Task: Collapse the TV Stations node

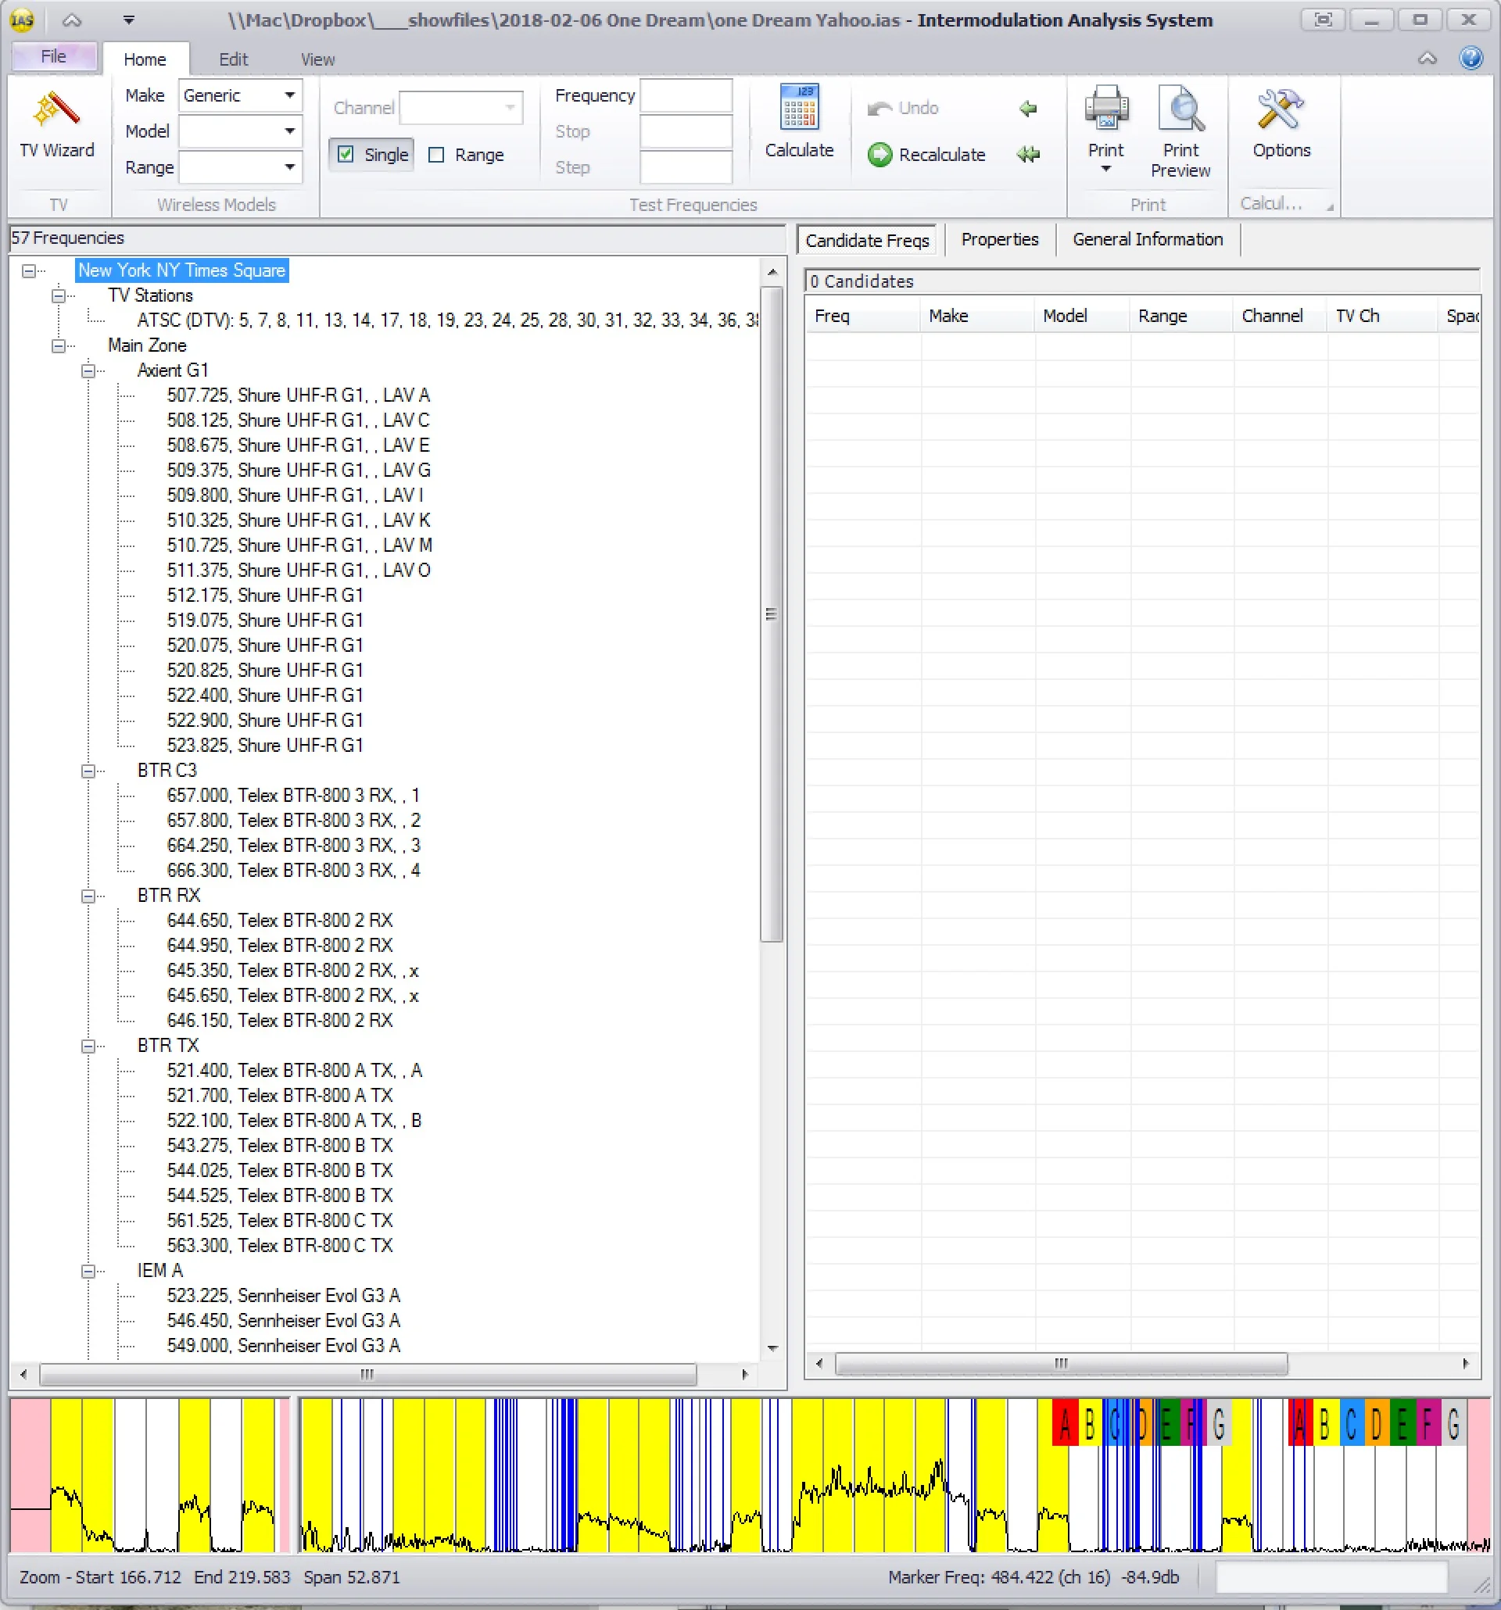Action: [59, 295]
